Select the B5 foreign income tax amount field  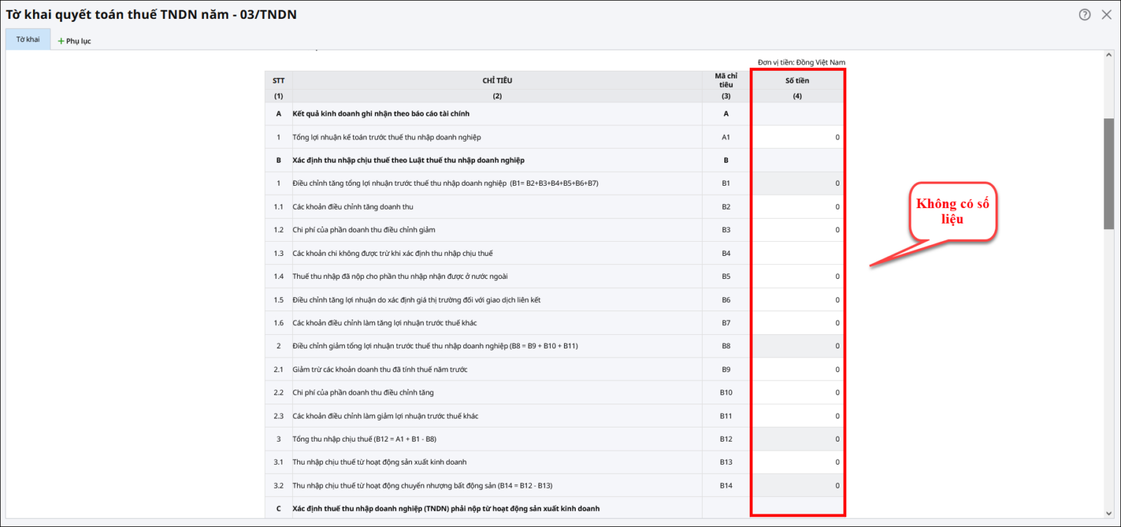click(797, 276)
